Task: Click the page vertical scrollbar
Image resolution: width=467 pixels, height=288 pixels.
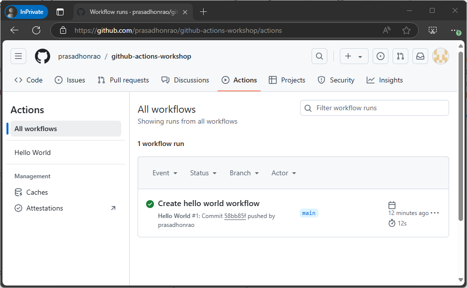Action: [x=461, y=136]
